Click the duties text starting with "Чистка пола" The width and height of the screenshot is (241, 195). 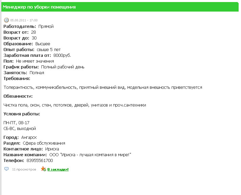[x=75, y=105]
